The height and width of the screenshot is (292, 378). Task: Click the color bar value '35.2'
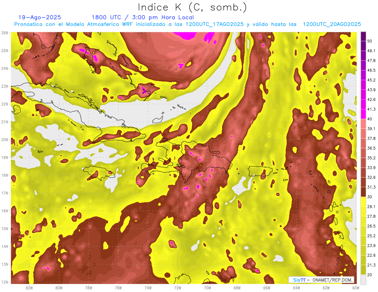(x=371, y=158)
